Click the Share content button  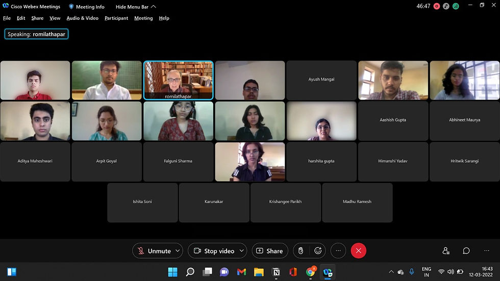[x=270, y=251]
